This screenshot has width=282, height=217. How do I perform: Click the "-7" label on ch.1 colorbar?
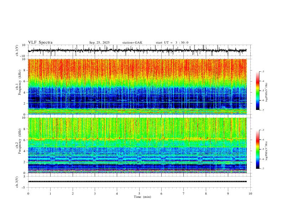[262, 110]
